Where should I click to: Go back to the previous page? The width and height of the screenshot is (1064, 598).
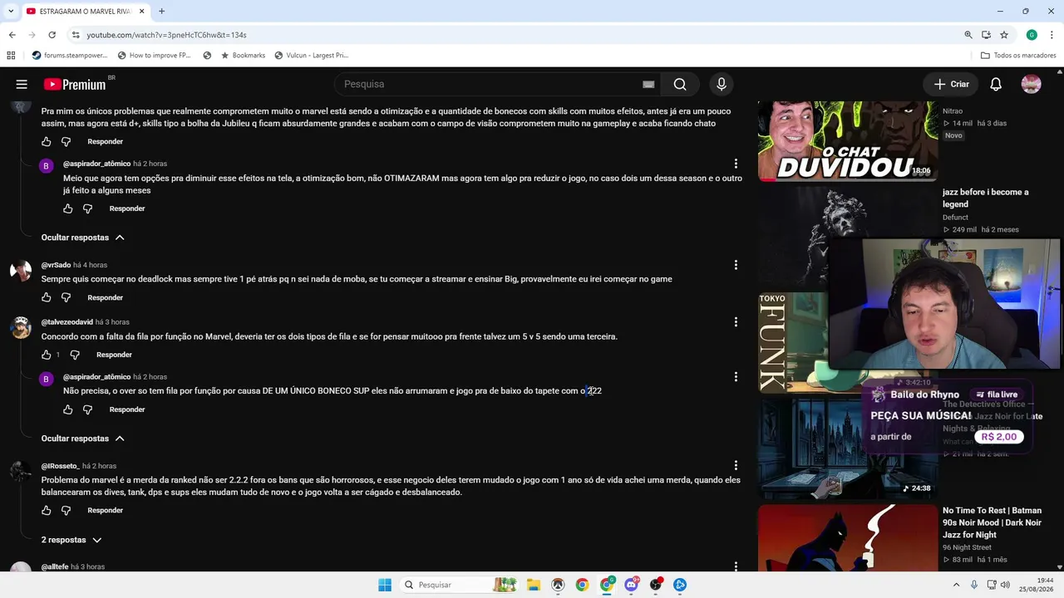click(12, 35)
